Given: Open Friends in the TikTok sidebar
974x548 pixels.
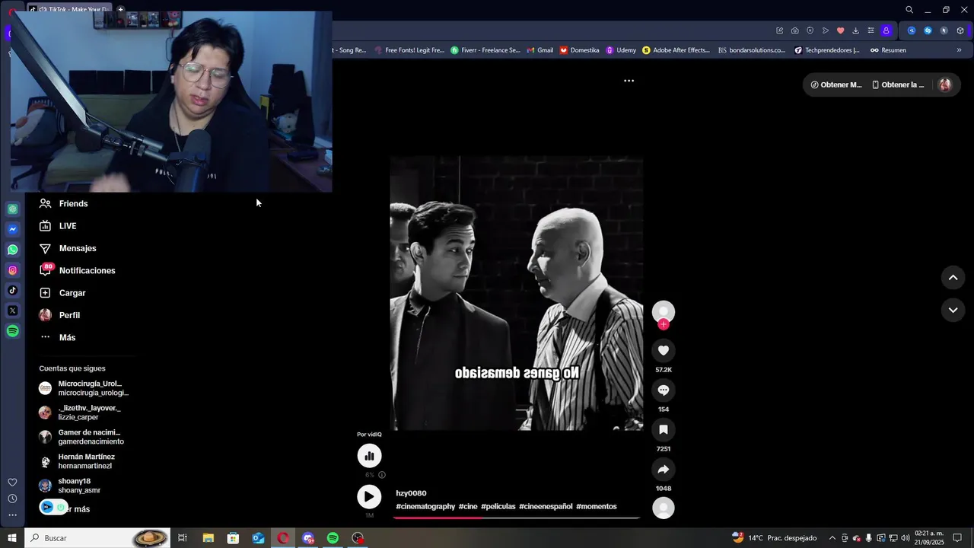Looking at the screenshot, I should coord(64,204).
